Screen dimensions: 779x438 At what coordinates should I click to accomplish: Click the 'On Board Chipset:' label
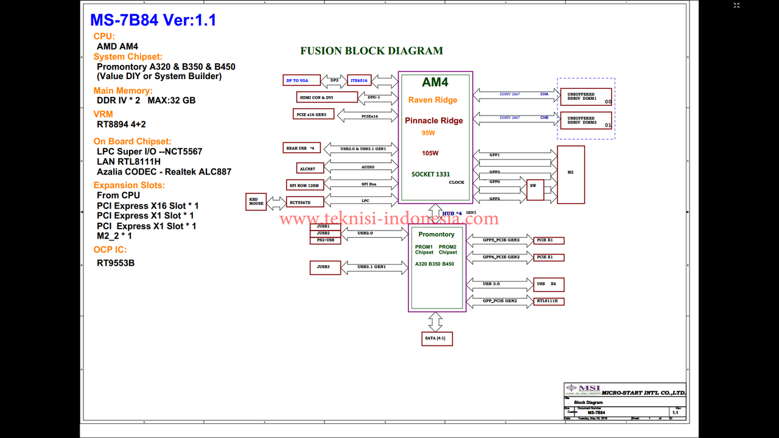point(132,142)
